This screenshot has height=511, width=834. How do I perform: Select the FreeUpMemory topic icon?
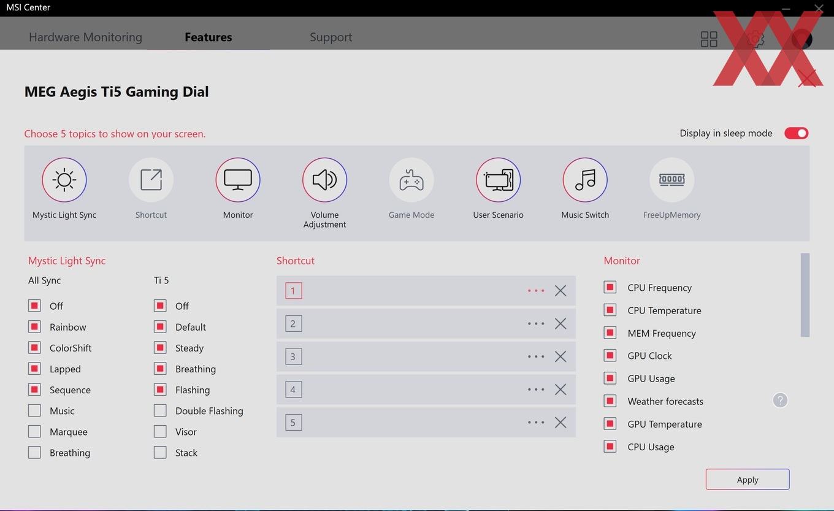(672, 180)
